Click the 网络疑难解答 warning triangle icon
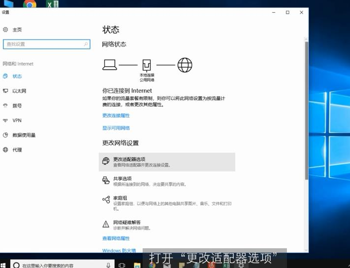The image size is (350, 268). pyautogui.click(x=106, y=224)
